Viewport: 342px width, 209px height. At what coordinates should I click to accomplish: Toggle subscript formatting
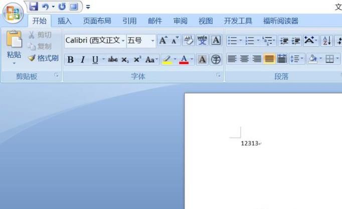(125, 59)
